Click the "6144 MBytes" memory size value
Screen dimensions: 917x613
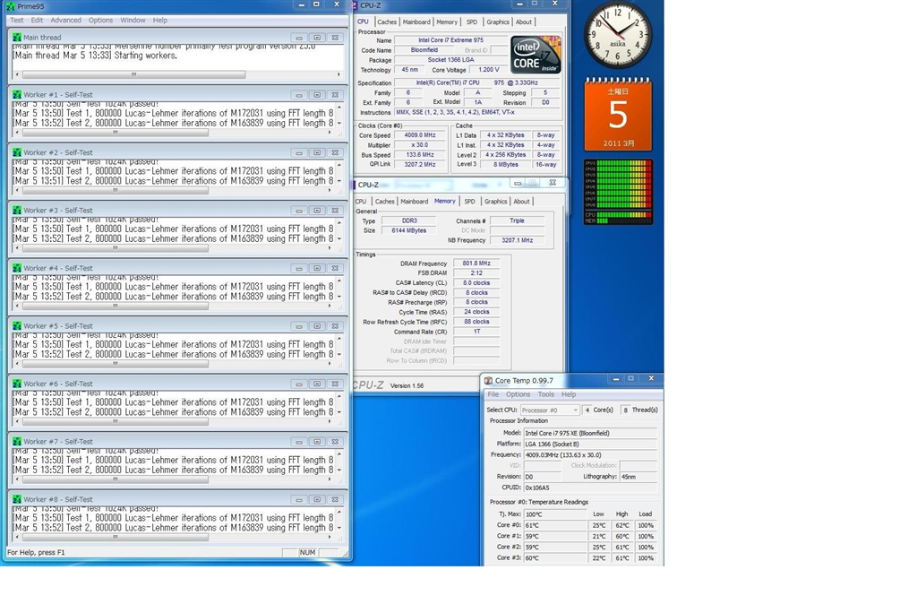coord(409,230)
